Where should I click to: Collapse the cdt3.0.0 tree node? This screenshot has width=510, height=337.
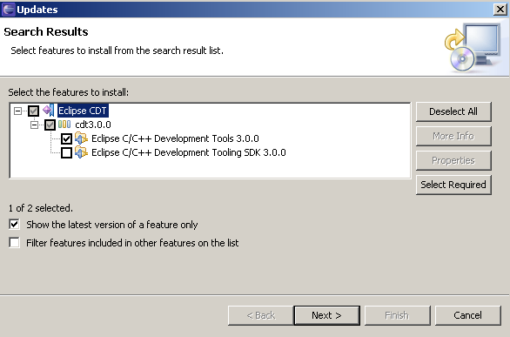pos(34,125)
